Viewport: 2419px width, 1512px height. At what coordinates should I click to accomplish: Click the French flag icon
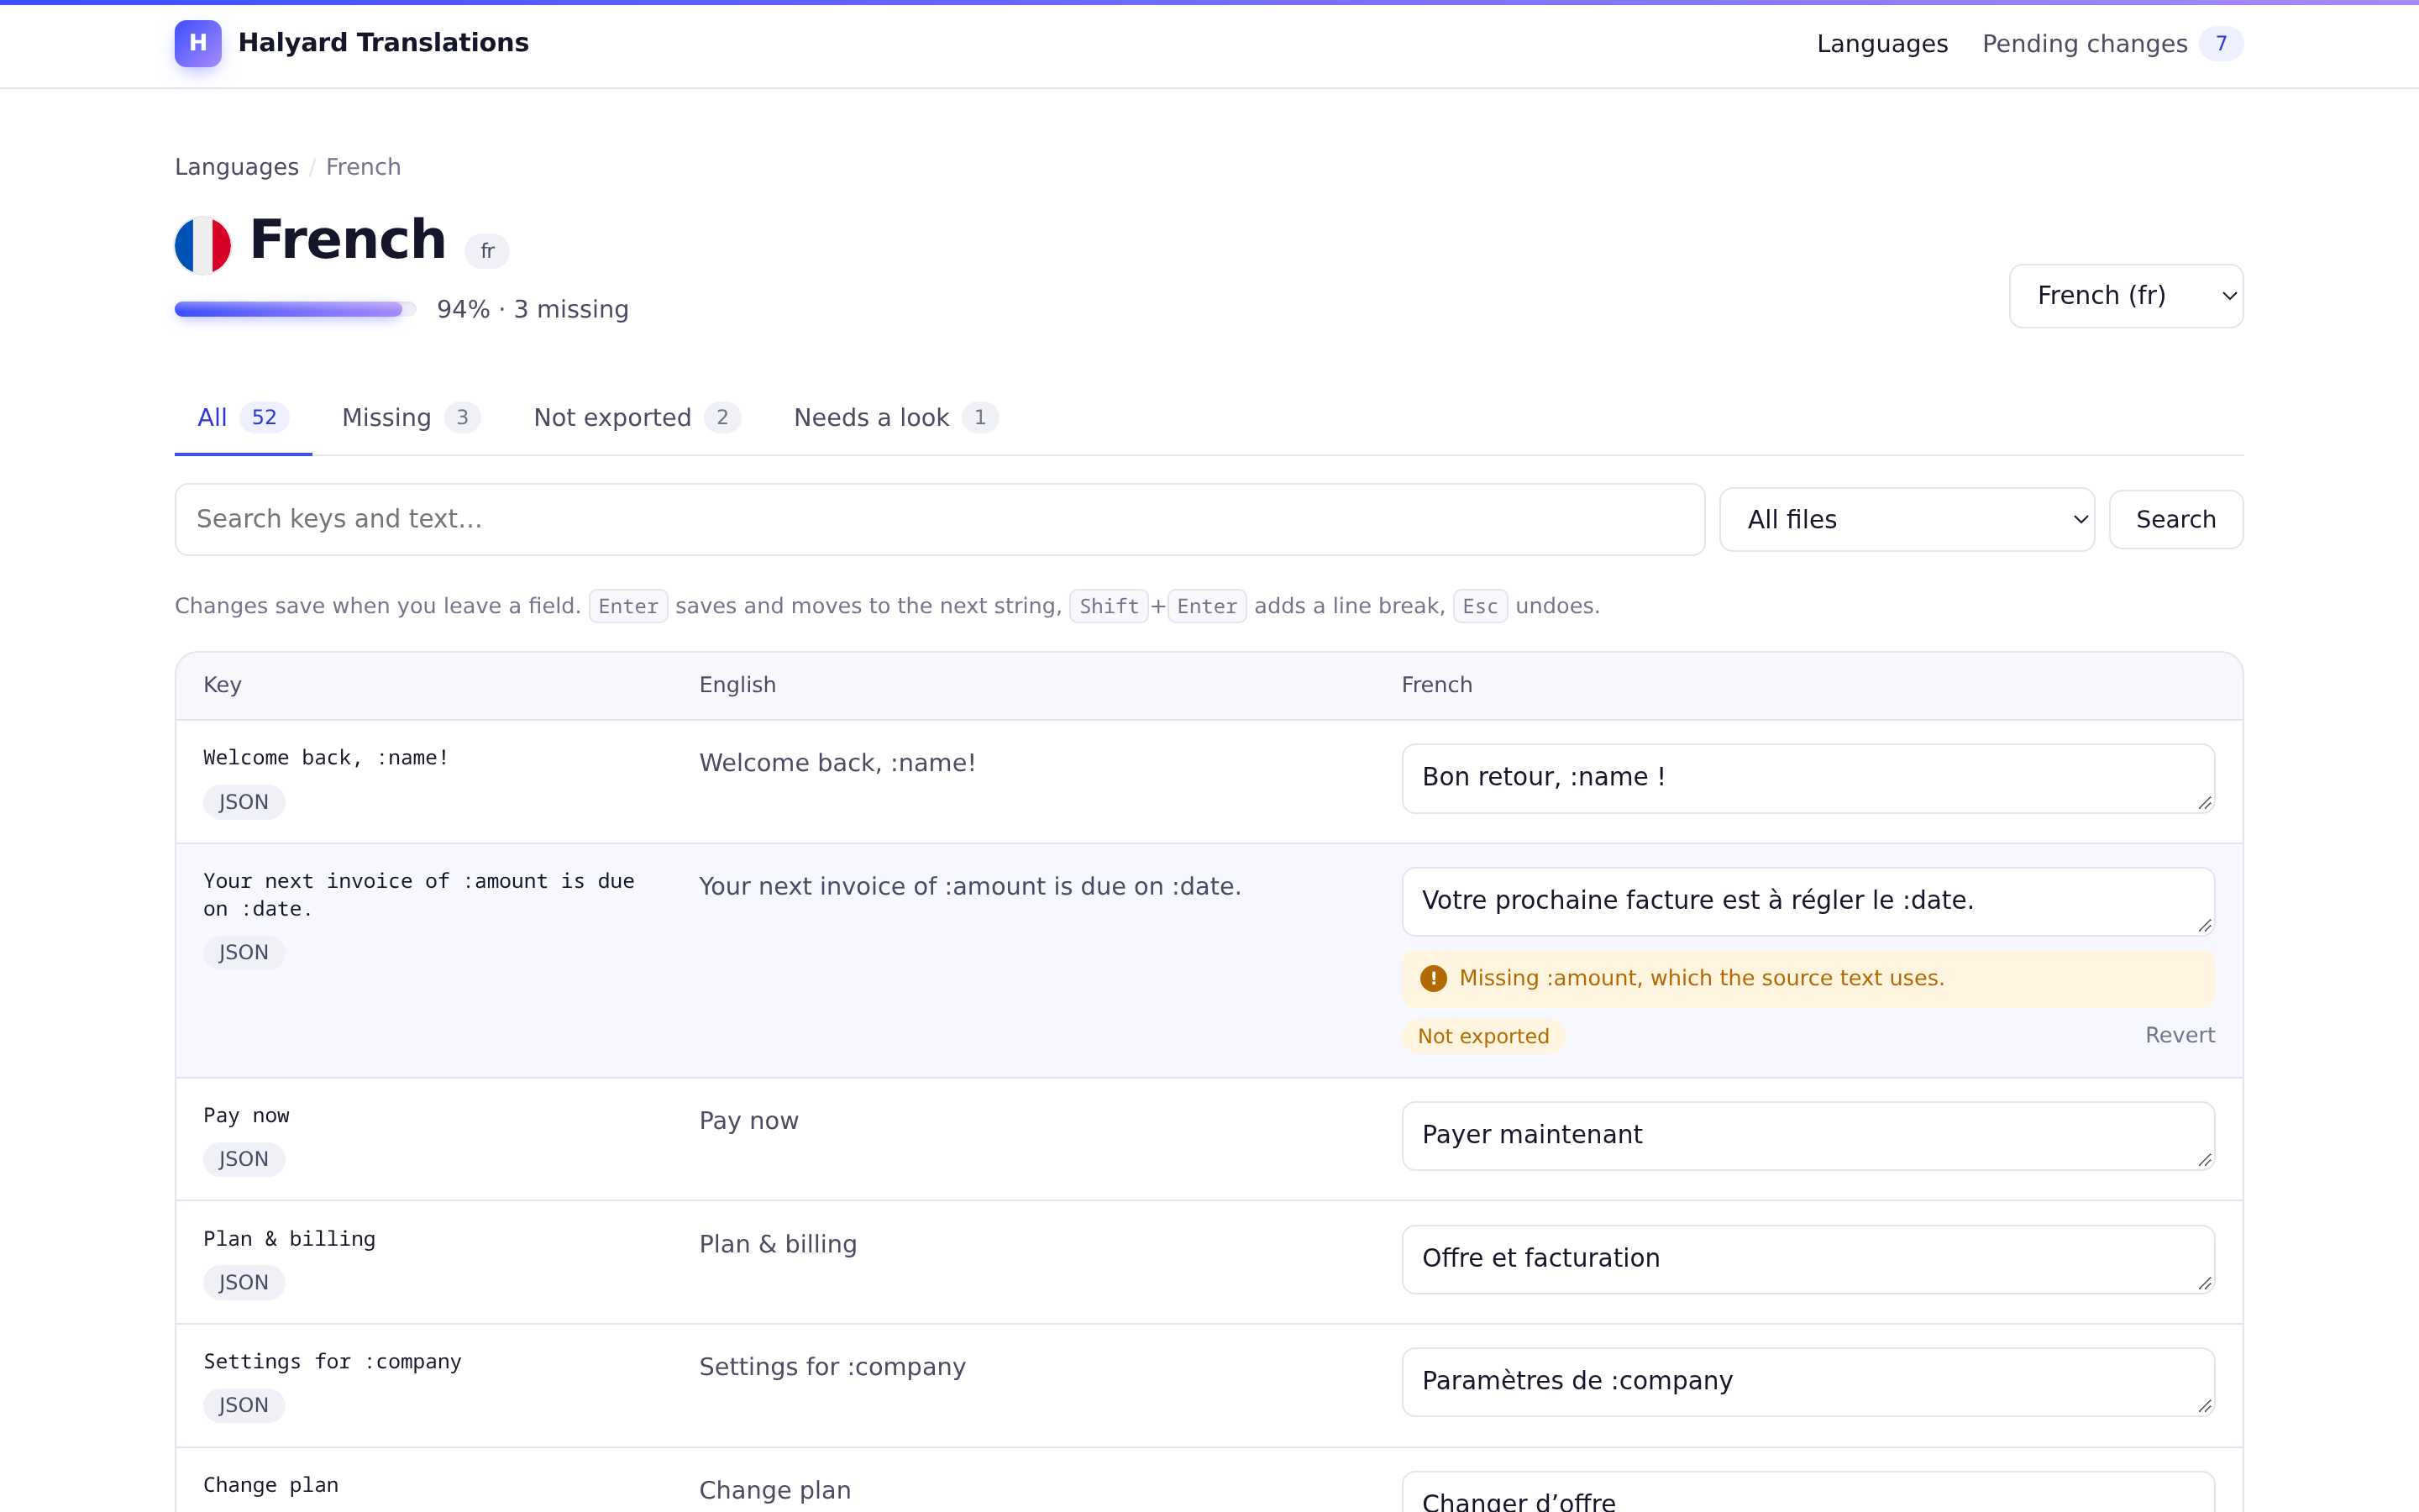pos(203,245)
